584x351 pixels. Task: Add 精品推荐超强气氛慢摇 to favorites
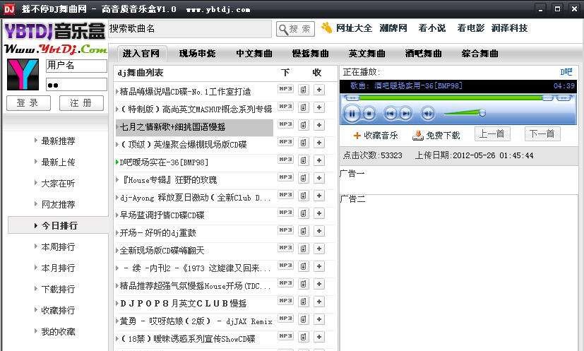[x=319, y=284]
